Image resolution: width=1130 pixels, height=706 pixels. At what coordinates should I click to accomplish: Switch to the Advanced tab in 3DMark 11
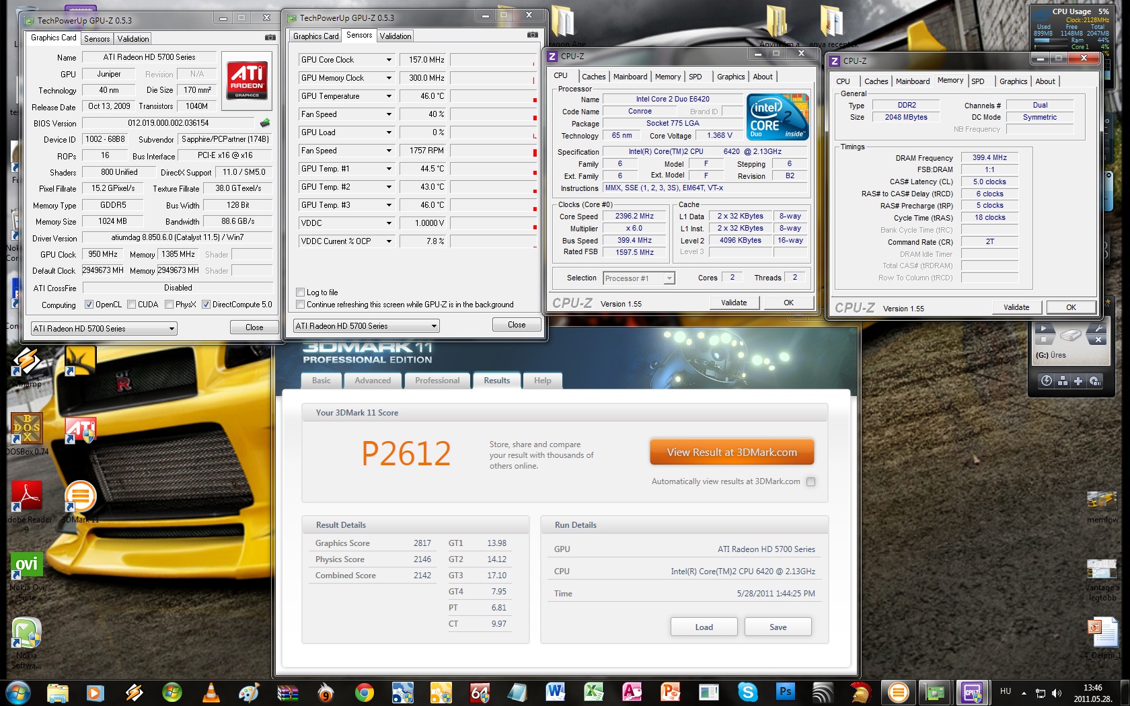[373, 381]
